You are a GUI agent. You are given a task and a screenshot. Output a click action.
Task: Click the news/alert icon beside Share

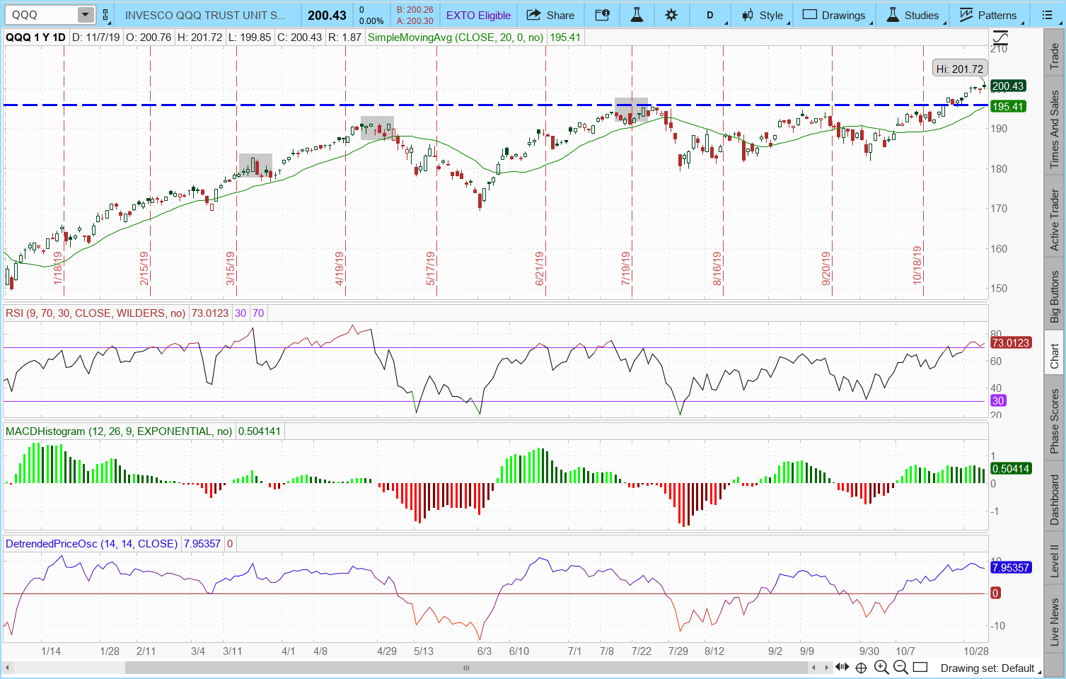click(602, 15)
